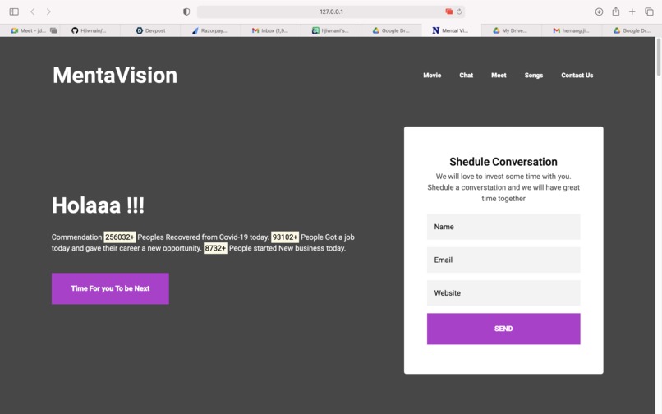Click the 256032+ highlighted count
Screen dimensions: 662x414
pyautogui.click(x=120, y=237)
